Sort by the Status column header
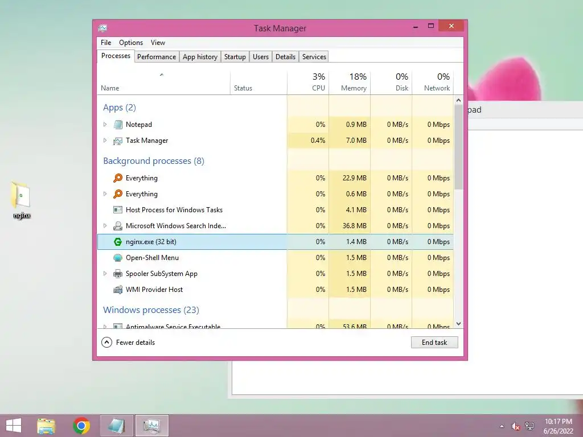The height and width of the screenshot is (437, 583). [259, 82]
